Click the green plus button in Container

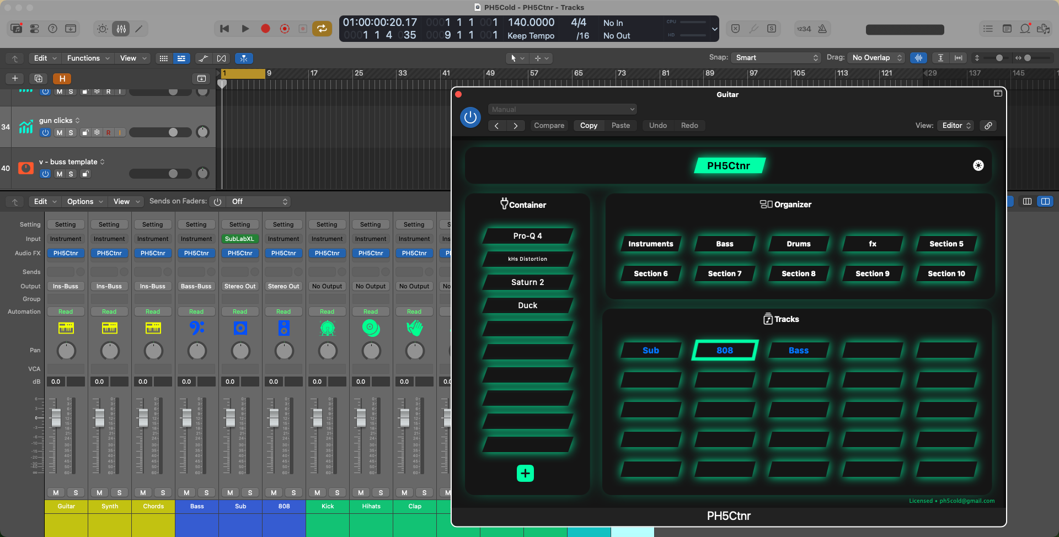525,473
